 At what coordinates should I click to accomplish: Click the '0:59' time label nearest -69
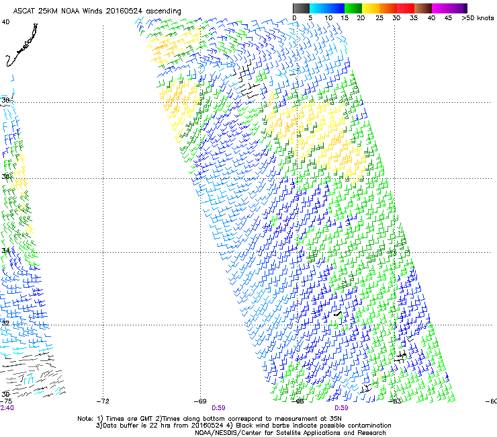coord(218,408)
